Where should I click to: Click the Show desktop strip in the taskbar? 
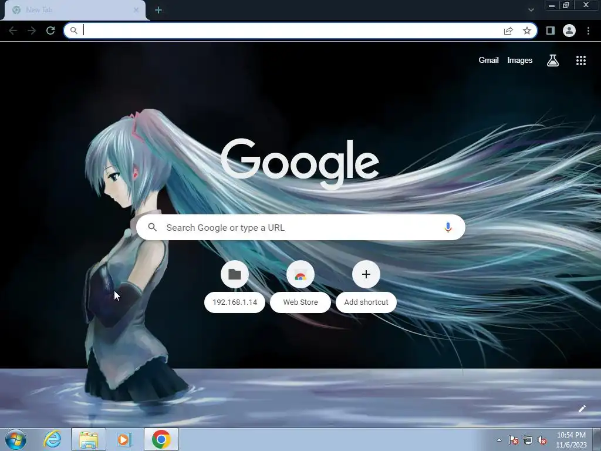click(597, 439)
